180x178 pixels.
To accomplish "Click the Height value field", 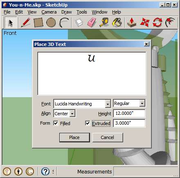I will coord(129,113).
